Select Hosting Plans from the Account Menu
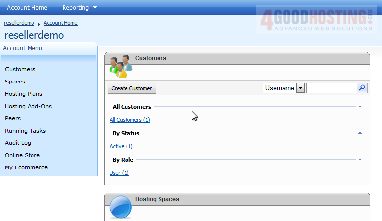 [24, 94]
